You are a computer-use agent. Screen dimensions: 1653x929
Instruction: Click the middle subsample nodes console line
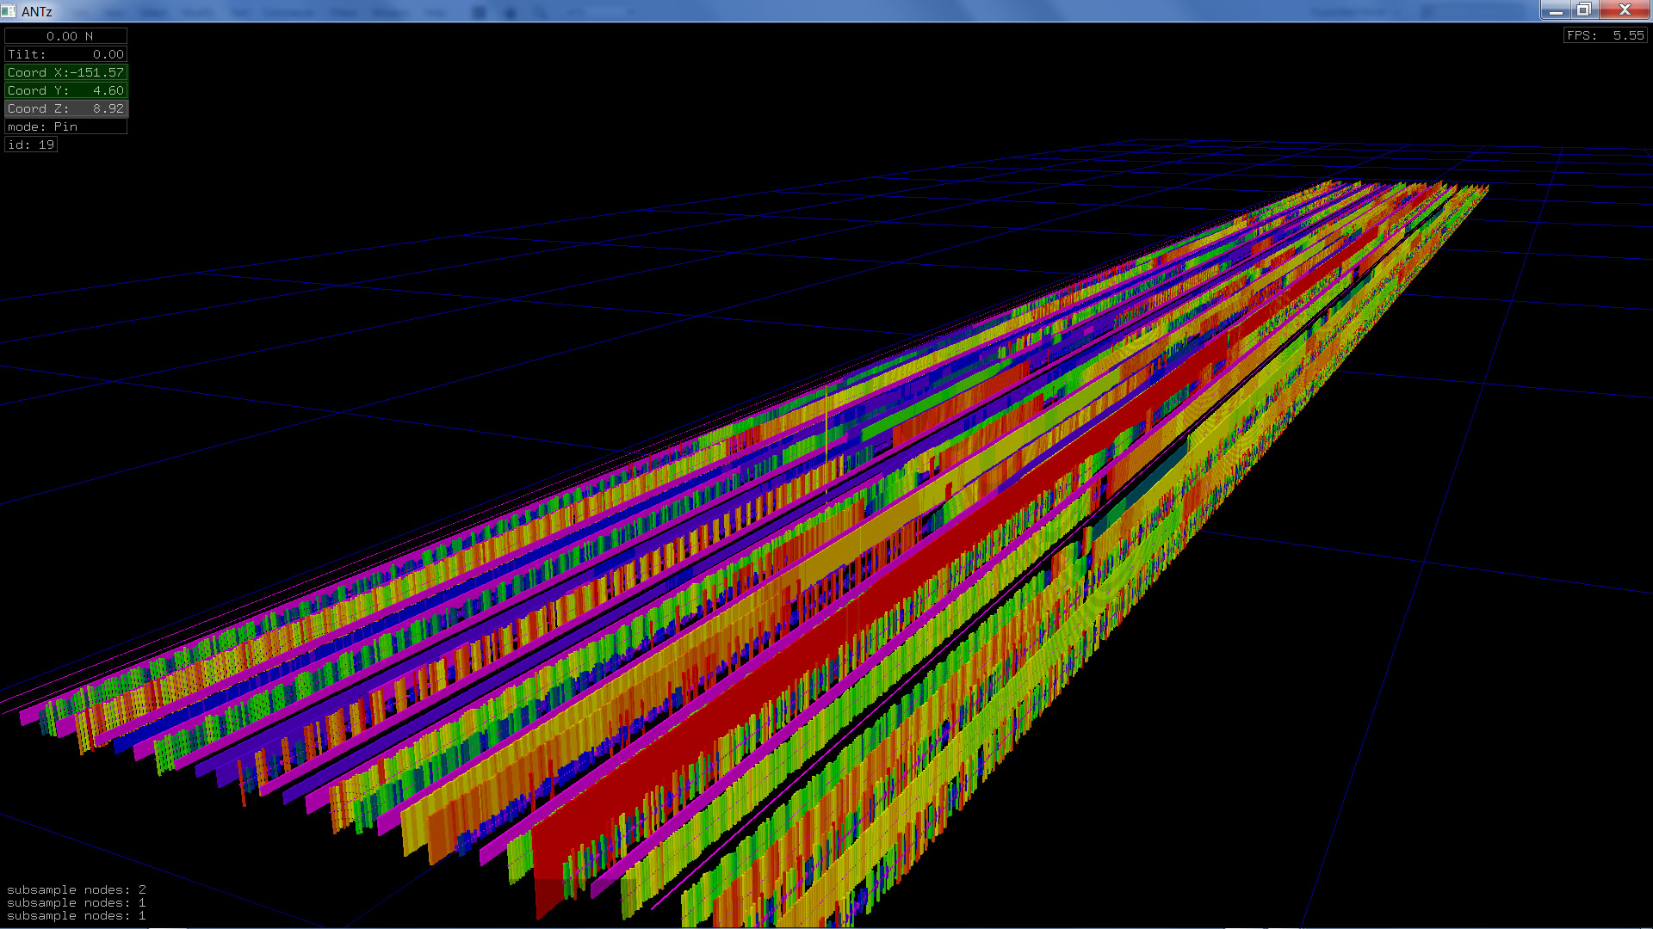77,902
